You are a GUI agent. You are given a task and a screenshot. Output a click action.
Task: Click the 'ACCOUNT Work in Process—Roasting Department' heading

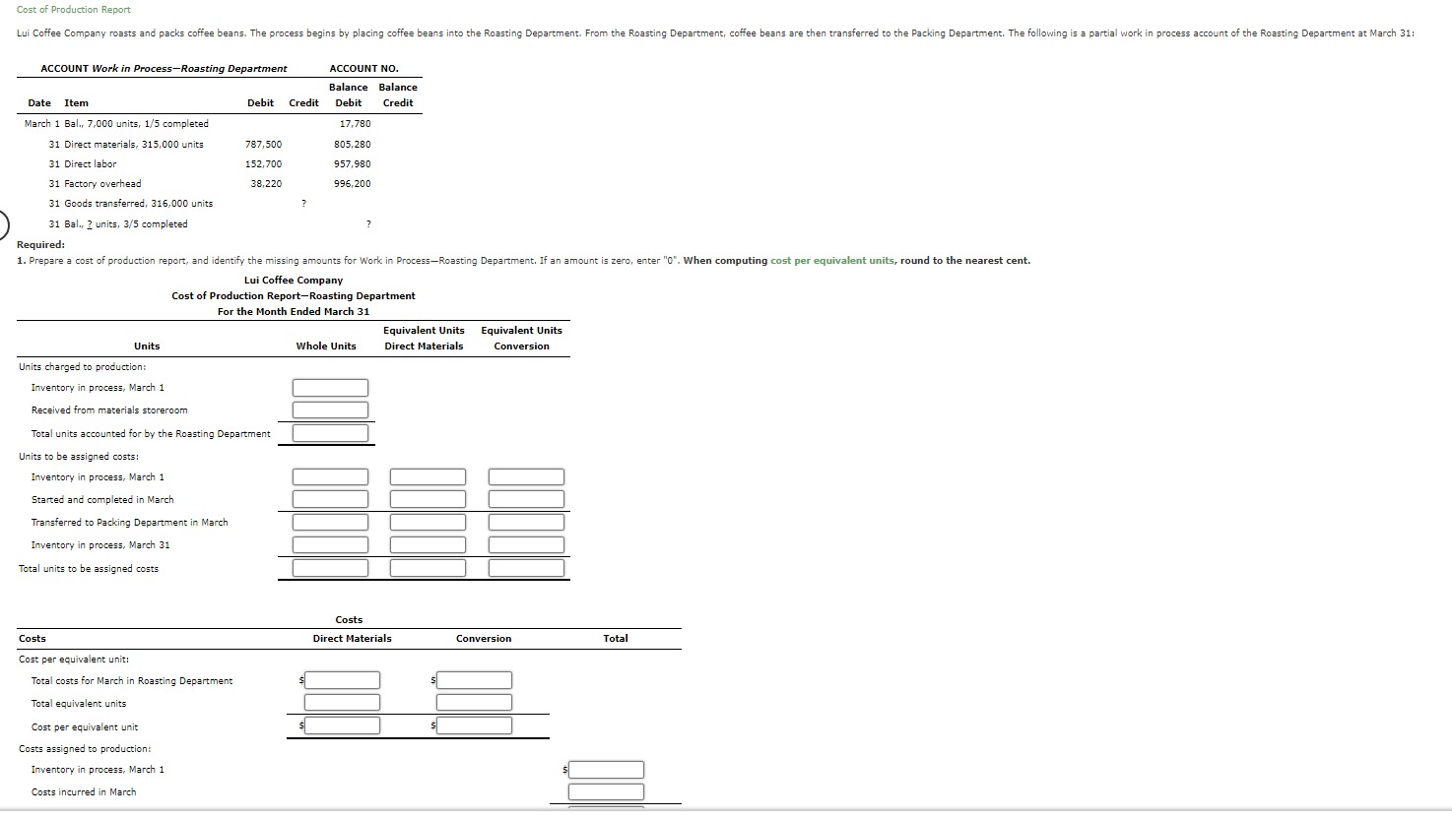164,69
